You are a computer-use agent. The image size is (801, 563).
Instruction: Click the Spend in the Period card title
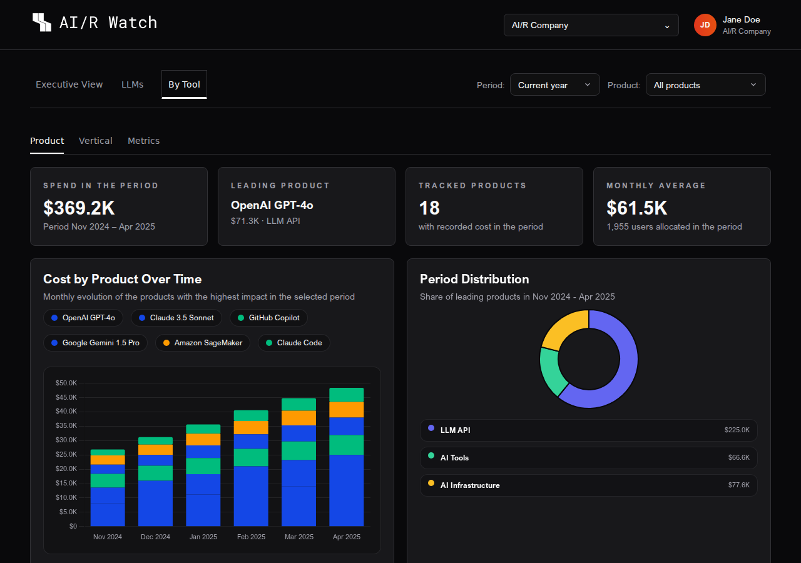(101, 186)
